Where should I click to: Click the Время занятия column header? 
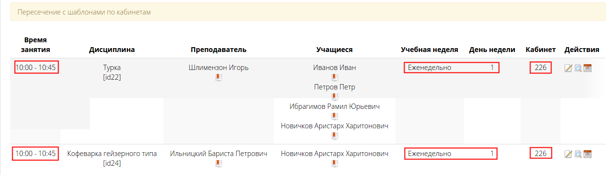35,45
